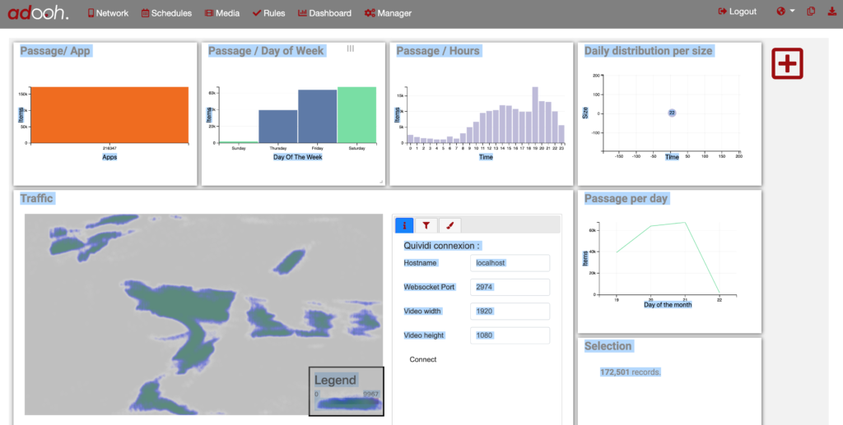Open the globe language dropdown
Screen dimensions: 843x425
coord(785,12)
